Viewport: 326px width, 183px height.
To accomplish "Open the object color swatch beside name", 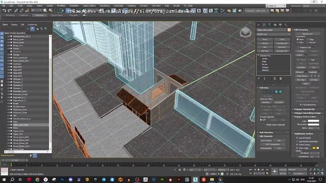I will tap(289, 30).
